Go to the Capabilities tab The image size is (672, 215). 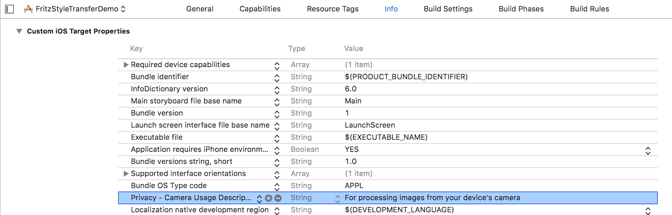click(x=260, y=9)
